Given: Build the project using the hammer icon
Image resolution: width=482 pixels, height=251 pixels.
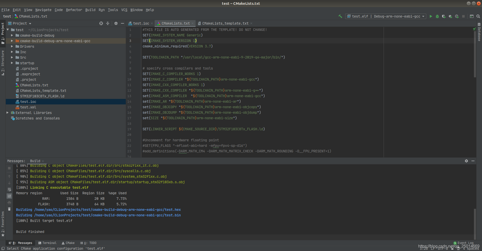Looking at the screenshot, I should tap(340, 16).
